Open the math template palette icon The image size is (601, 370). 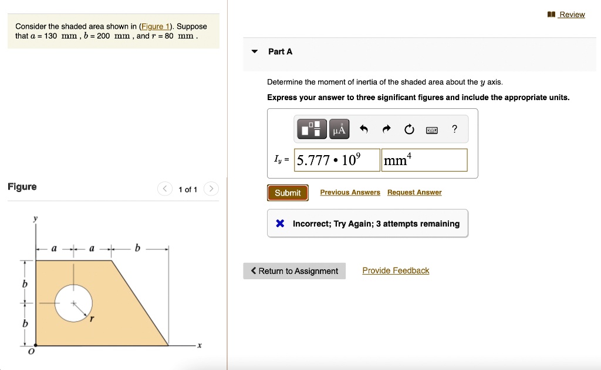310,129
